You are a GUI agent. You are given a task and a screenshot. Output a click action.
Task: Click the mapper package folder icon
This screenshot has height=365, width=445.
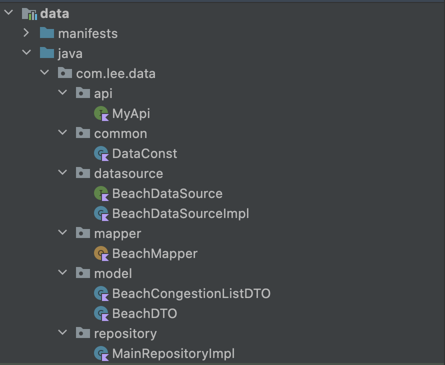[83, 233]
